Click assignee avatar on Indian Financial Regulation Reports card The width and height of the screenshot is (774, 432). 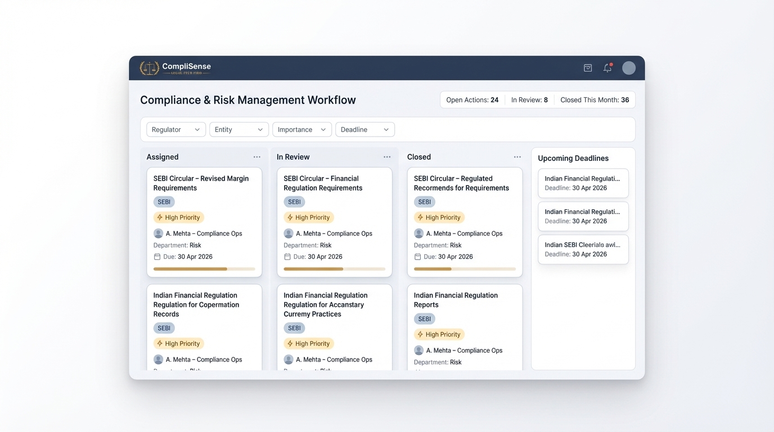click(418, 350)
